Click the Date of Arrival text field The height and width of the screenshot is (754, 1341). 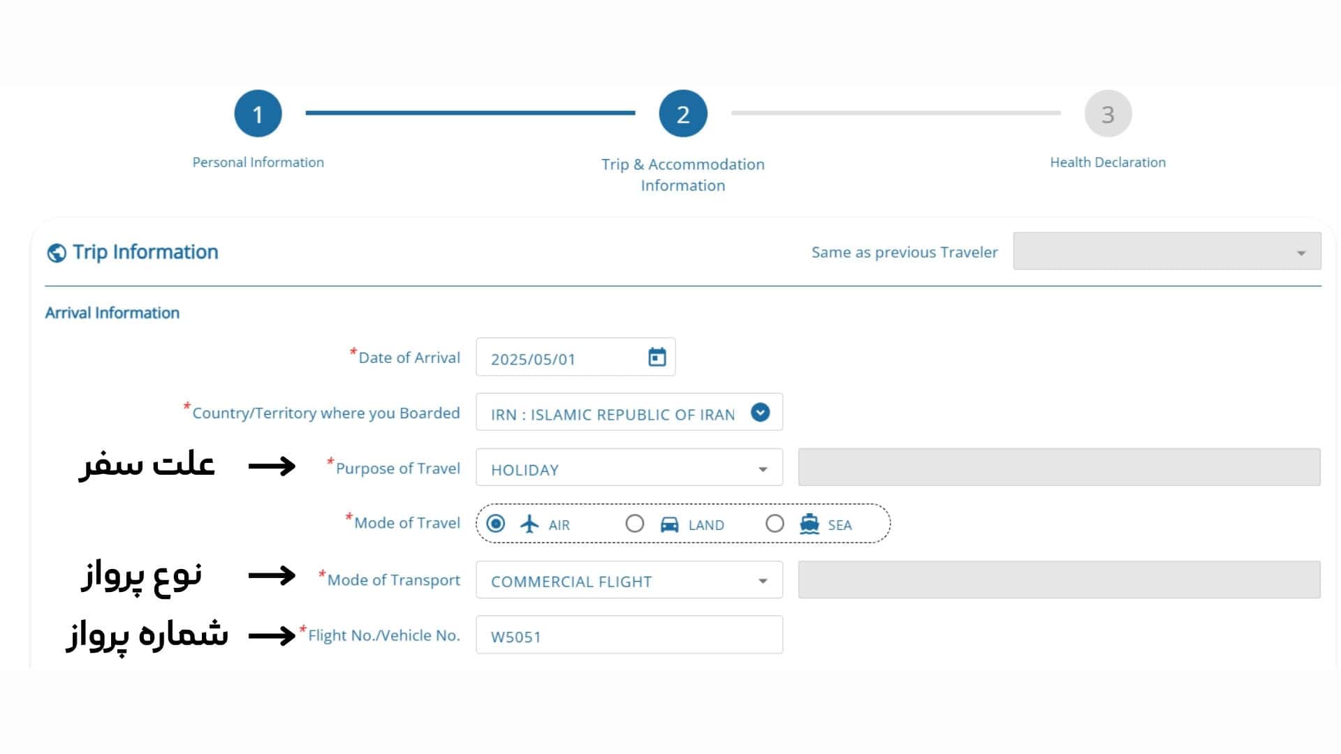(576, 357)
